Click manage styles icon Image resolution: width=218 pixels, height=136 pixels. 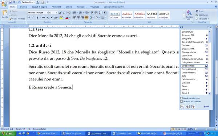(x=193, y=107)
